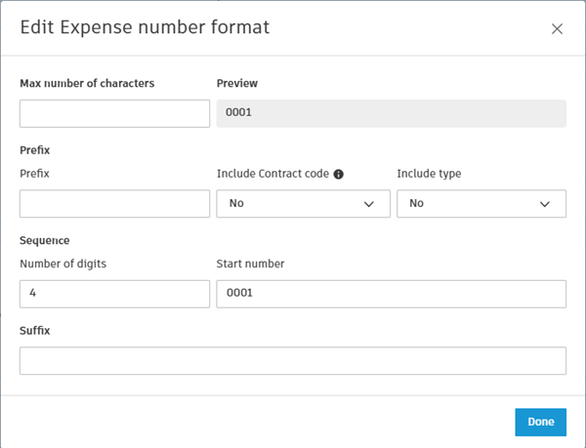Viewport: 586px width, 448px height.
Task: Close the Edit Expense number format dialog
Action: coord(557,29)
